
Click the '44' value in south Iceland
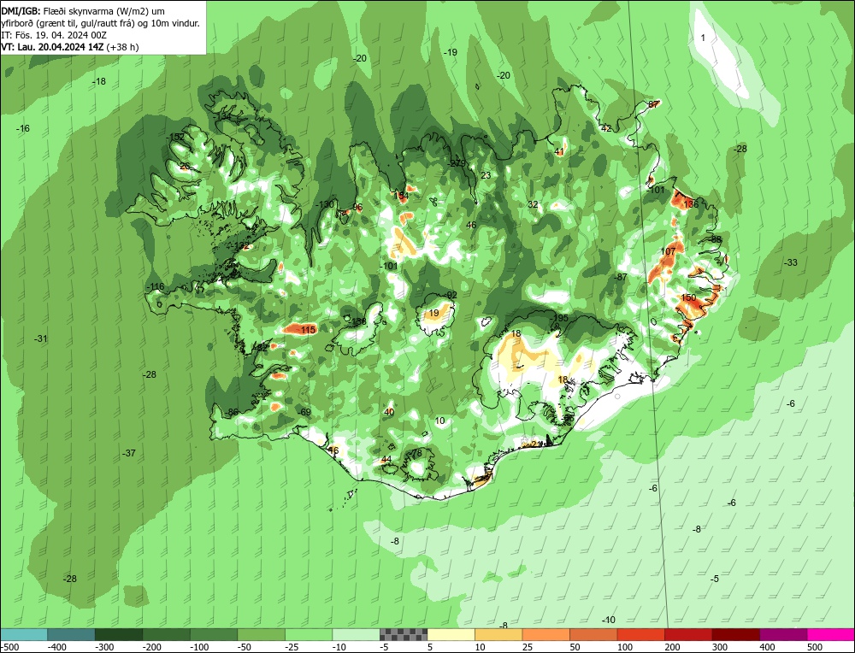coord(386,460)
